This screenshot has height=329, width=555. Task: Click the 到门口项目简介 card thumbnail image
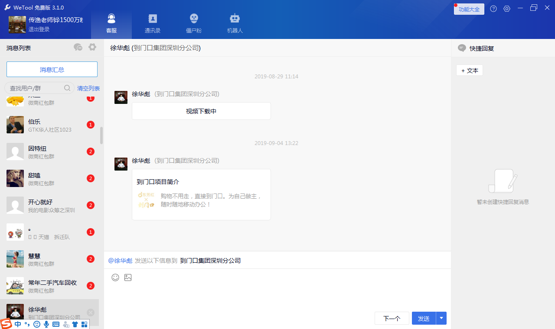point(146,200)
